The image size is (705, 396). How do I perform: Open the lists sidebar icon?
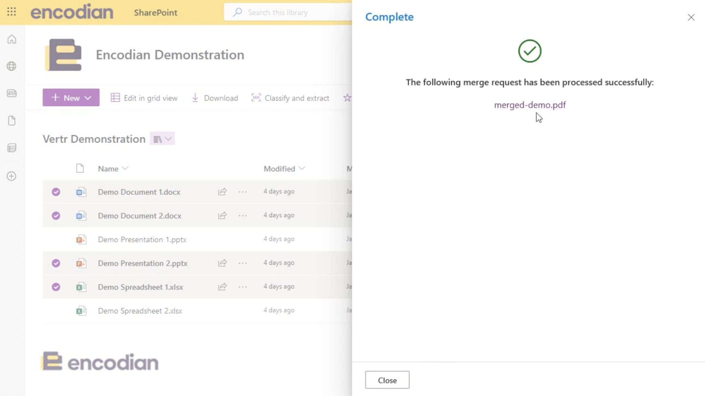12,148
